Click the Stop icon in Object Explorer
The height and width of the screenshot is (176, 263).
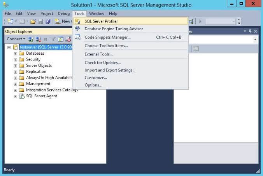point(46,39)
